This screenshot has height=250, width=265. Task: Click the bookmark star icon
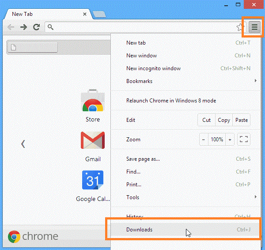pyautogui.click(x=240, y=27)
